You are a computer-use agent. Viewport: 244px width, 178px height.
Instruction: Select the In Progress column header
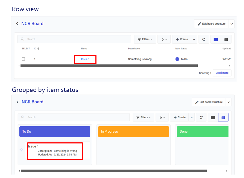coord(133,132)
